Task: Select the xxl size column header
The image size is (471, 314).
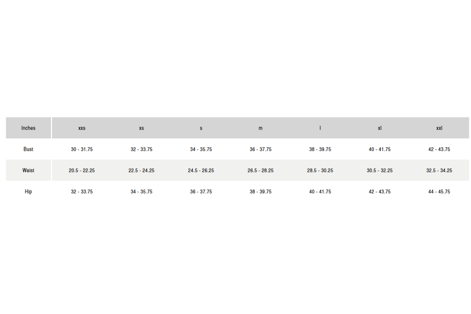Action: tap(439, 128)
